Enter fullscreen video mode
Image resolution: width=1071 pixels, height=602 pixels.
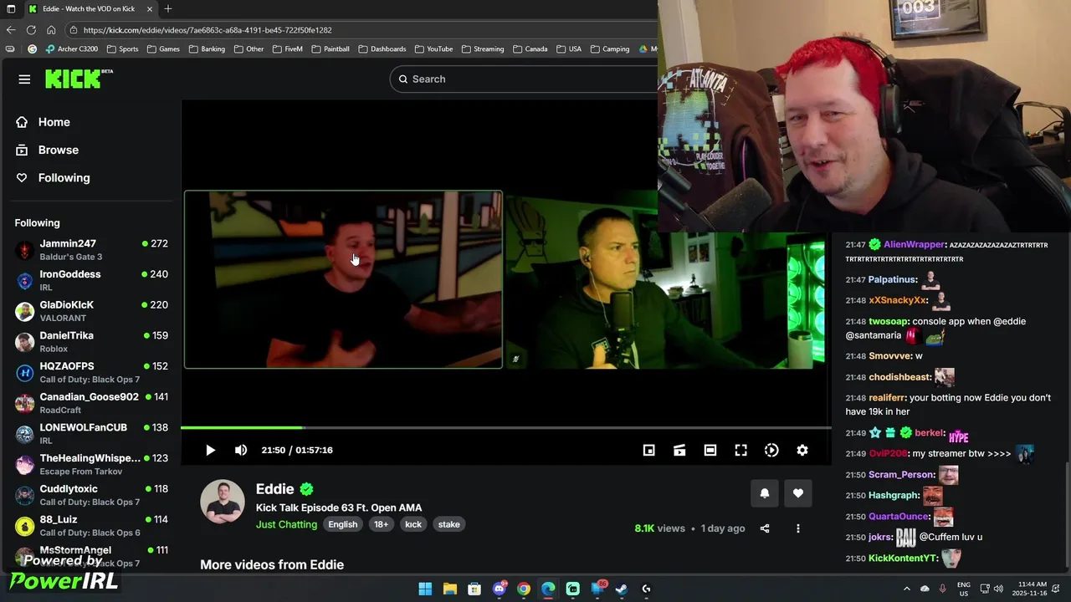click(x=740, y=450)
